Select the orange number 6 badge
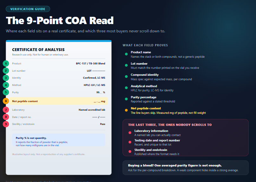The width and height of the screenshot is (256, 182). point(6,101)
